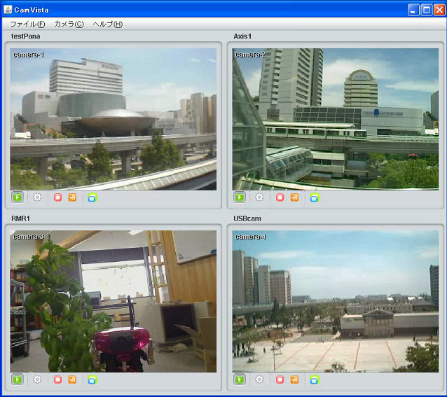447x397 pixels.
Task: Click orange icon under RMR1 feed
Action: 72,379
